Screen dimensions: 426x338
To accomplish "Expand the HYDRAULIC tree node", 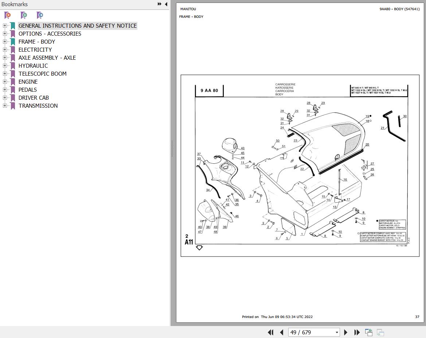I will [5, 65].
